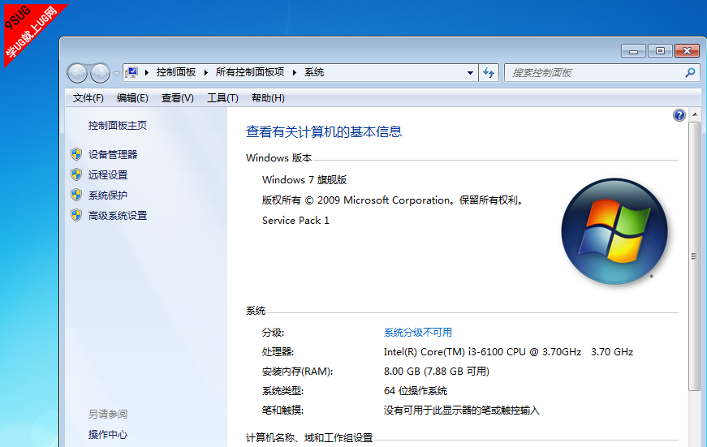This screenshot has width=707, height=447.
Task: Select the 所有控制面板项 breadcrumb
Action: [x=250, y=72]
